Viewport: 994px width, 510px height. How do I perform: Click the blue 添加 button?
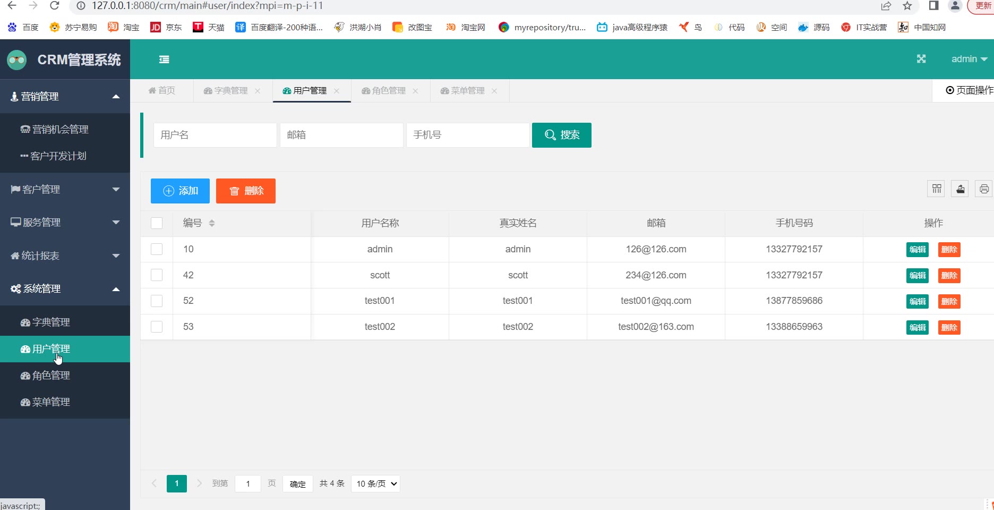click(180, 191)
